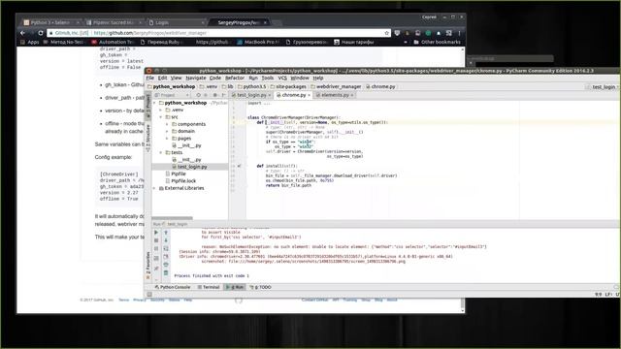
Task: Select site-packages in the navigation breadcrumb
Action: (288, 86)
